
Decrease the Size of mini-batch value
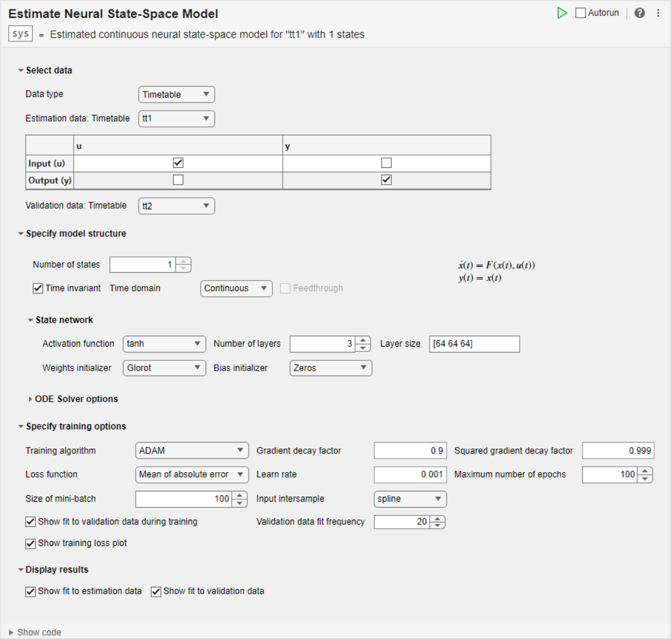click(x=240, y=503)
